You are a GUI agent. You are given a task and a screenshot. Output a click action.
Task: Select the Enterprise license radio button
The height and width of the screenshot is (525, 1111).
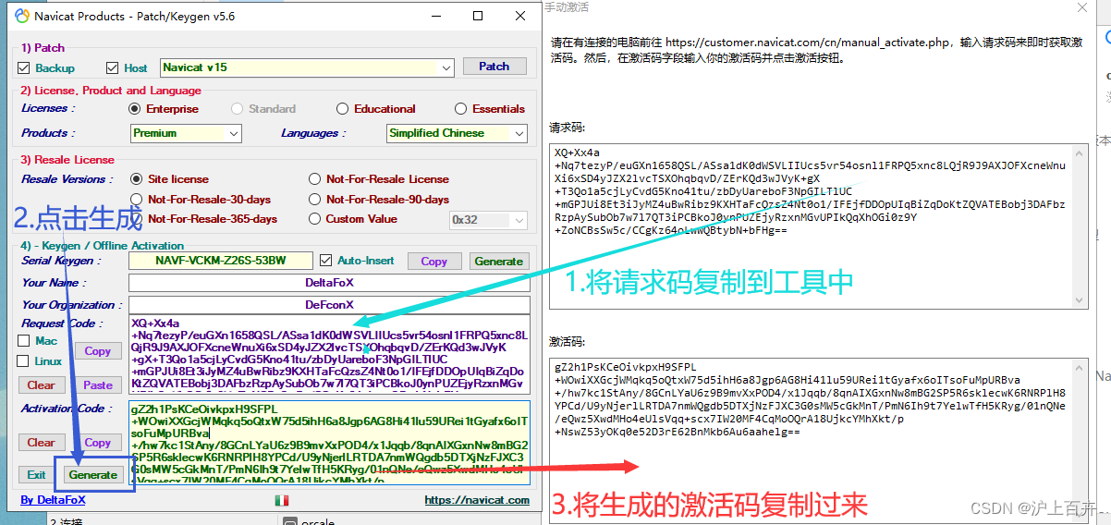pos(135,108)
